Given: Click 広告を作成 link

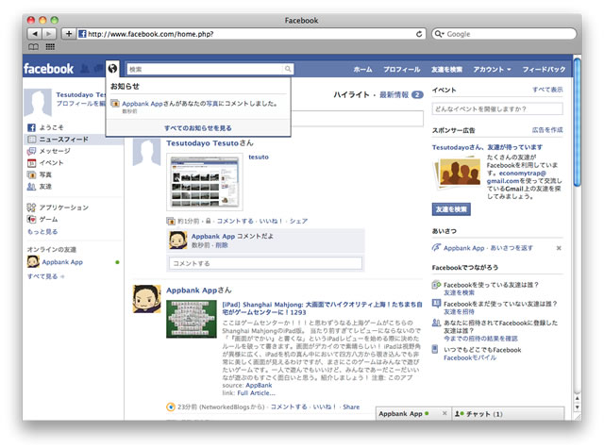Looking at the screenshot, I should tap(547, 130).
